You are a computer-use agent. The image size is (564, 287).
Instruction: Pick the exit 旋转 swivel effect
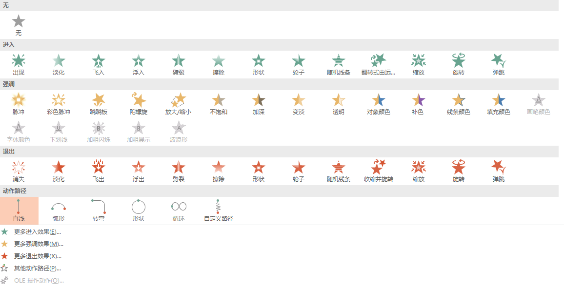[x=458, y=172]
